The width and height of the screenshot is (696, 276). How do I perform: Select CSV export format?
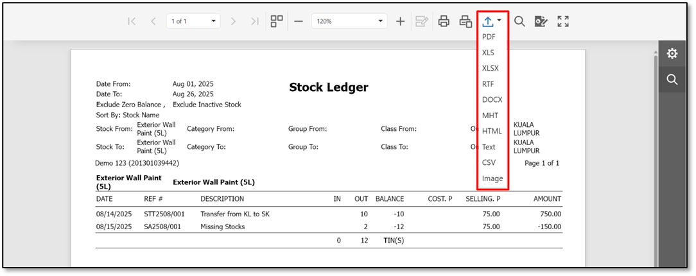pyautogui.click(x=489, y=162)
